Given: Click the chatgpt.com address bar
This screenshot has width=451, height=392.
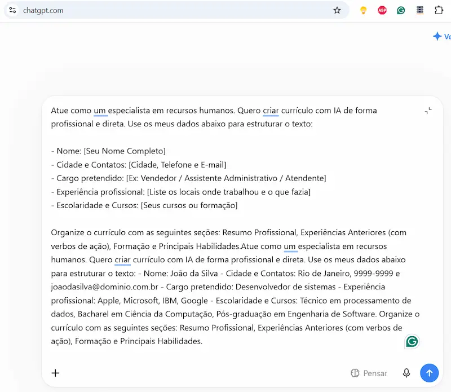Looking at the screenshot, I should click(x=176, y=10).
